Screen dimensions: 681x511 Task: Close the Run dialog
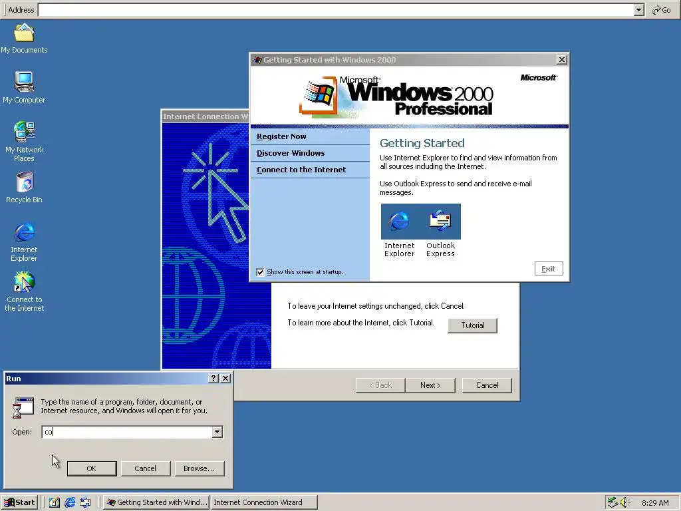(225, 379)
